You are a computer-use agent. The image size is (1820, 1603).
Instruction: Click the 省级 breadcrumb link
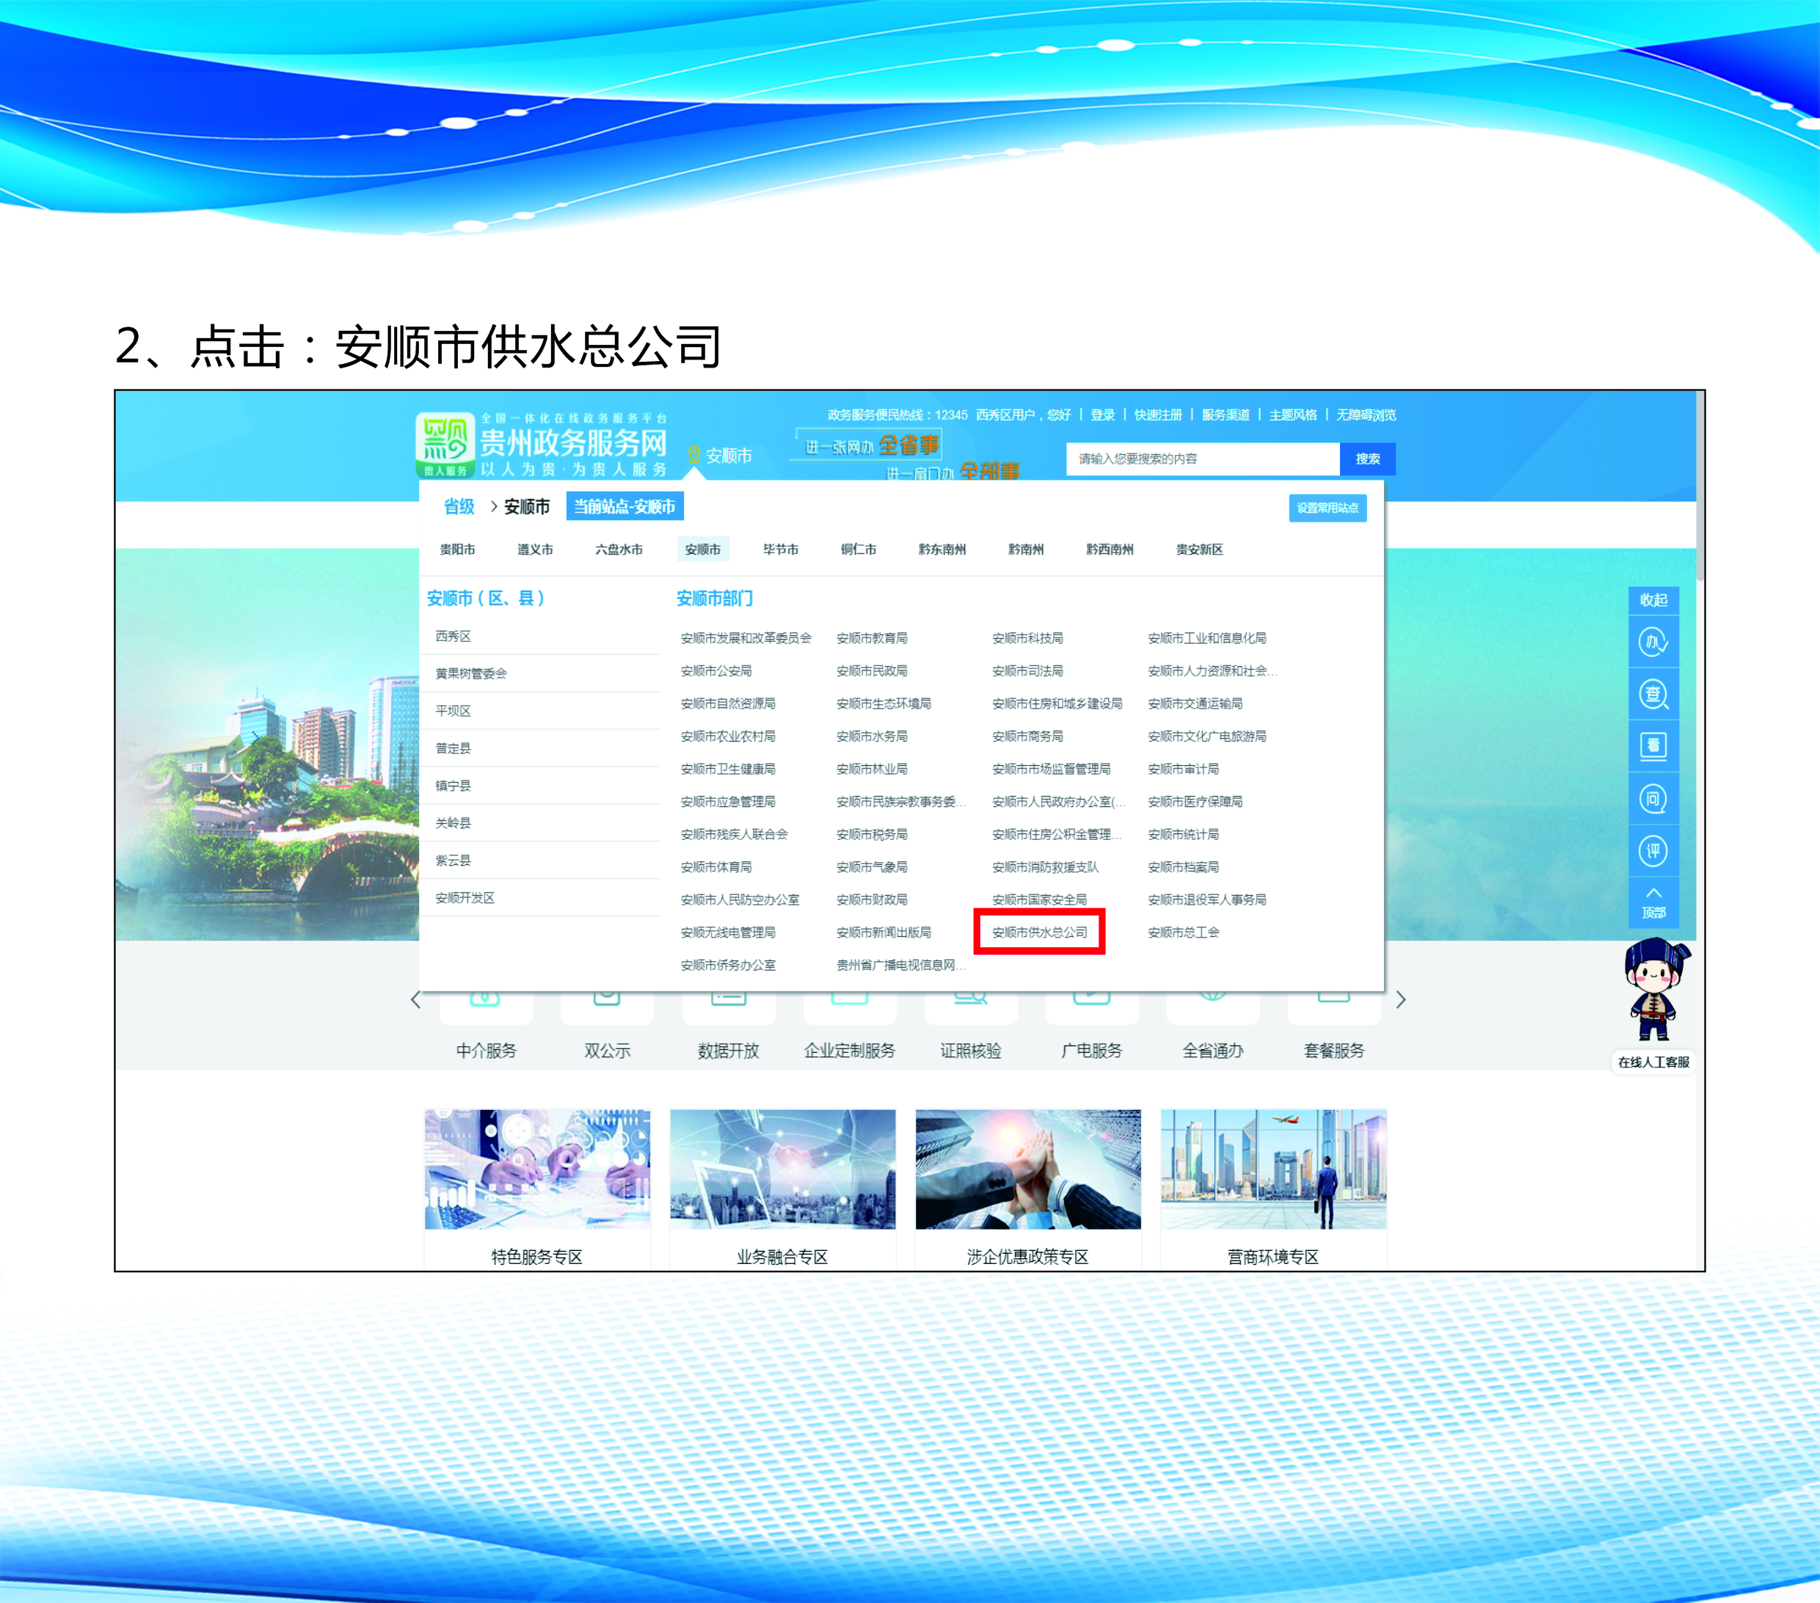coord(459,506)
